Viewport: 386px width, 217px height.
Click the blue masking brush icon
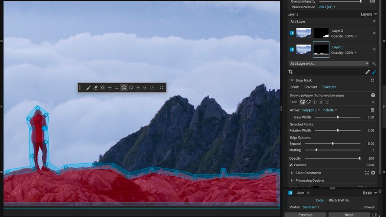coord(374,72)
